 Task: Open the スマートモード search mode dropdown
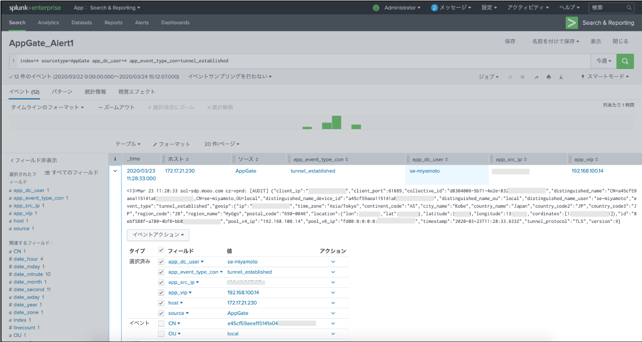[605, 77]
